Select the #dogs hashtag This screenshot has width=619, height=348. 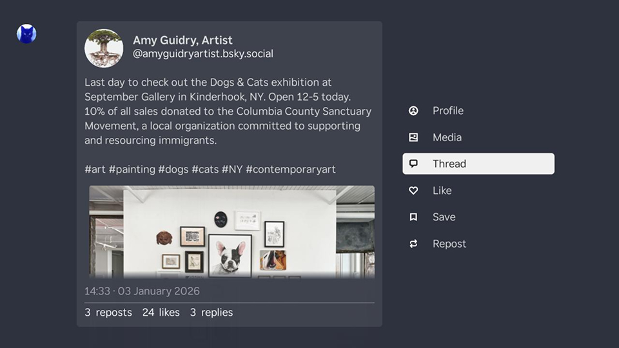pyautogui.click(x=173, y=169)
